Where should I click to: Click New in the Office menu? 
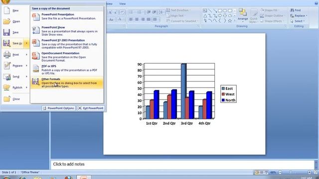coord(15,10)
